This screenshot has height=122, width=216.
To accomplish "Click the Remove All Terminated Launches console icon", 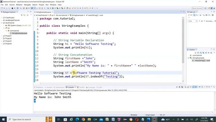I will pyautogui.click(x=182, y=87).
